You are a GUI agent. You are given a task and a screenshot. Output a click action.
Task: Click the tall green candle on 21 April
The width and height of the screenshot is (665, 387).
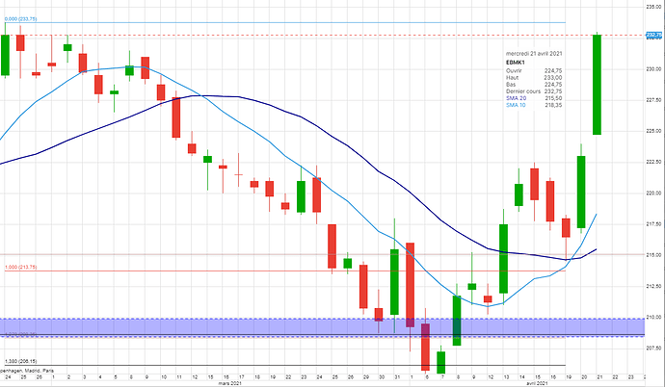pos(598,85)
